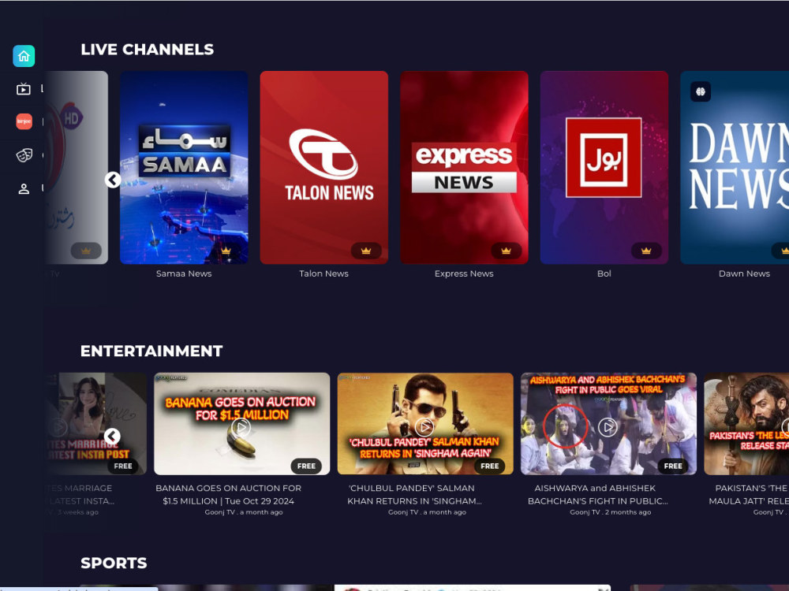Open the user profile sidebar icon
Image resolution: width=789 pixels, height=591 pixels.
[24, 189]
